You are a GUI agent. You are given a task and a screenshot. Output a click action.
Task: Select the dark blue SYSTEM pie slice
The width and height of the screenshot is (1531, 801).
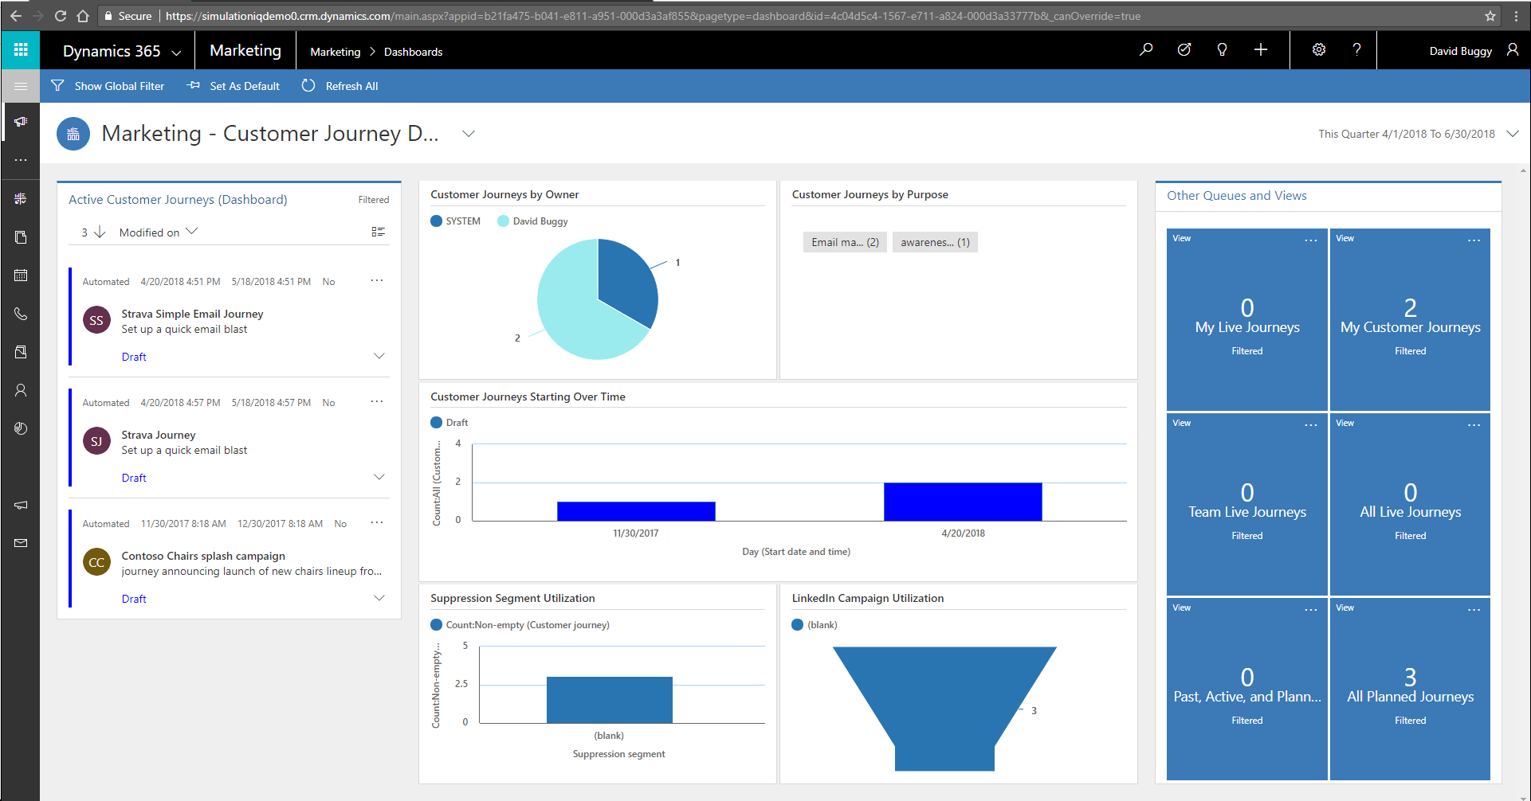click(x=628, y=279)
